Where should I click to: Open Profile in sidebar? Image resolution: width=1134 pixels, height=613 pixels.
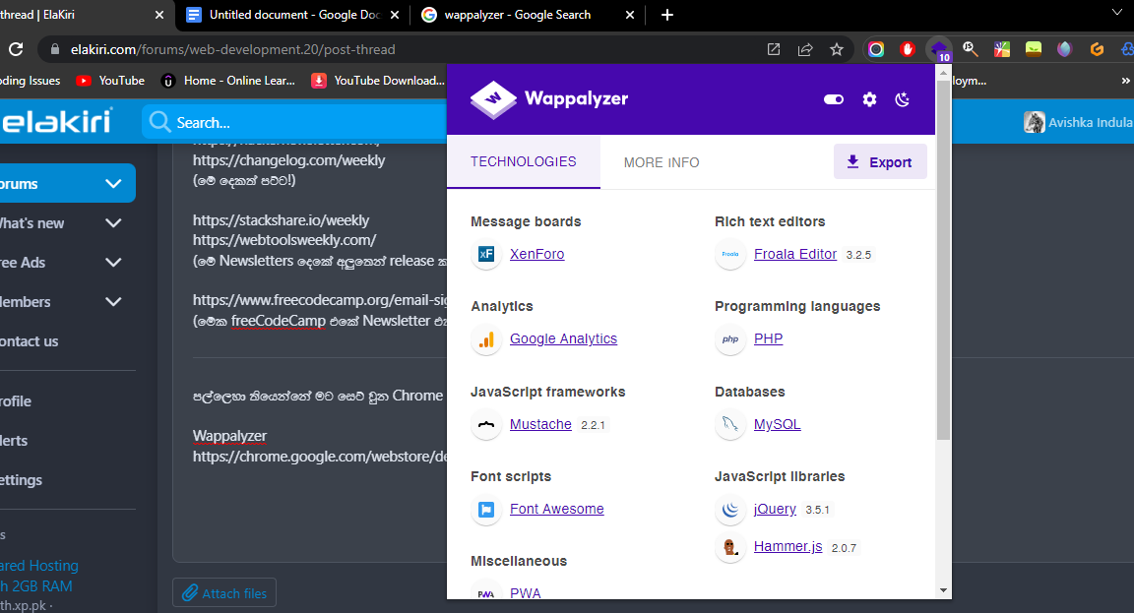point(15,401)
